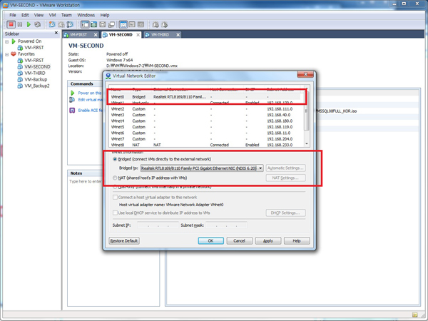Image resolution: width=428 pixels, height=321 pixels.
Task: Close the Sidebar panel with its X
Action: pyautogui.click(x=56, y=33)
